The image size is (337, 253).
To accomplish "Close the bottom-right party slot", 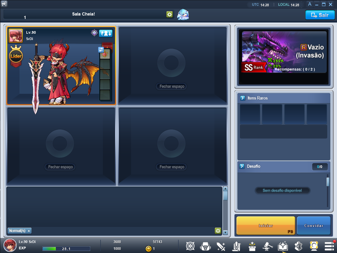I will point(172,167).
